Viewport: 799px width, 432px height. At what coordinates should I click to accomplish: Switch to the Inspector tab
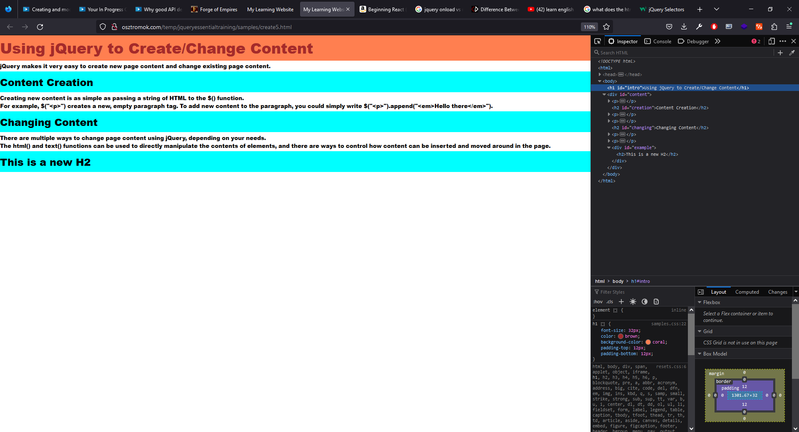tap(623, 41)
